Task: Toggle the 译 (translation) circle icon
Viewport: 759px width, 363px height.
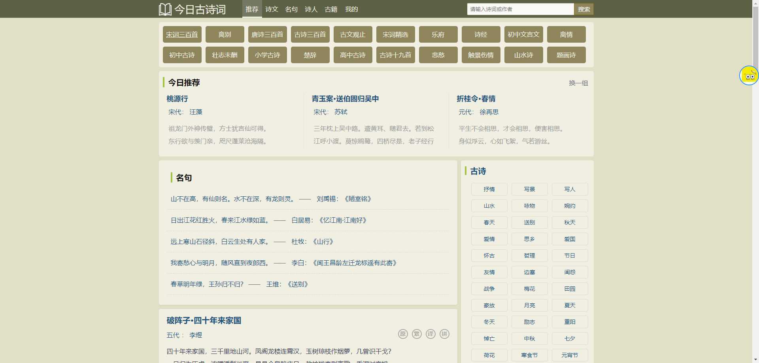Action: click(430, 334)
